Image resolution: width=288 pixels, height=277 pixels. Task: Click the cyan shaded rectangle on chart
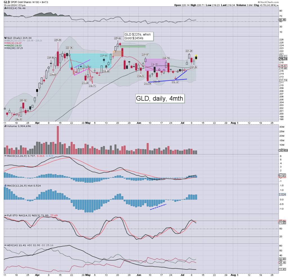coord(90,60)
